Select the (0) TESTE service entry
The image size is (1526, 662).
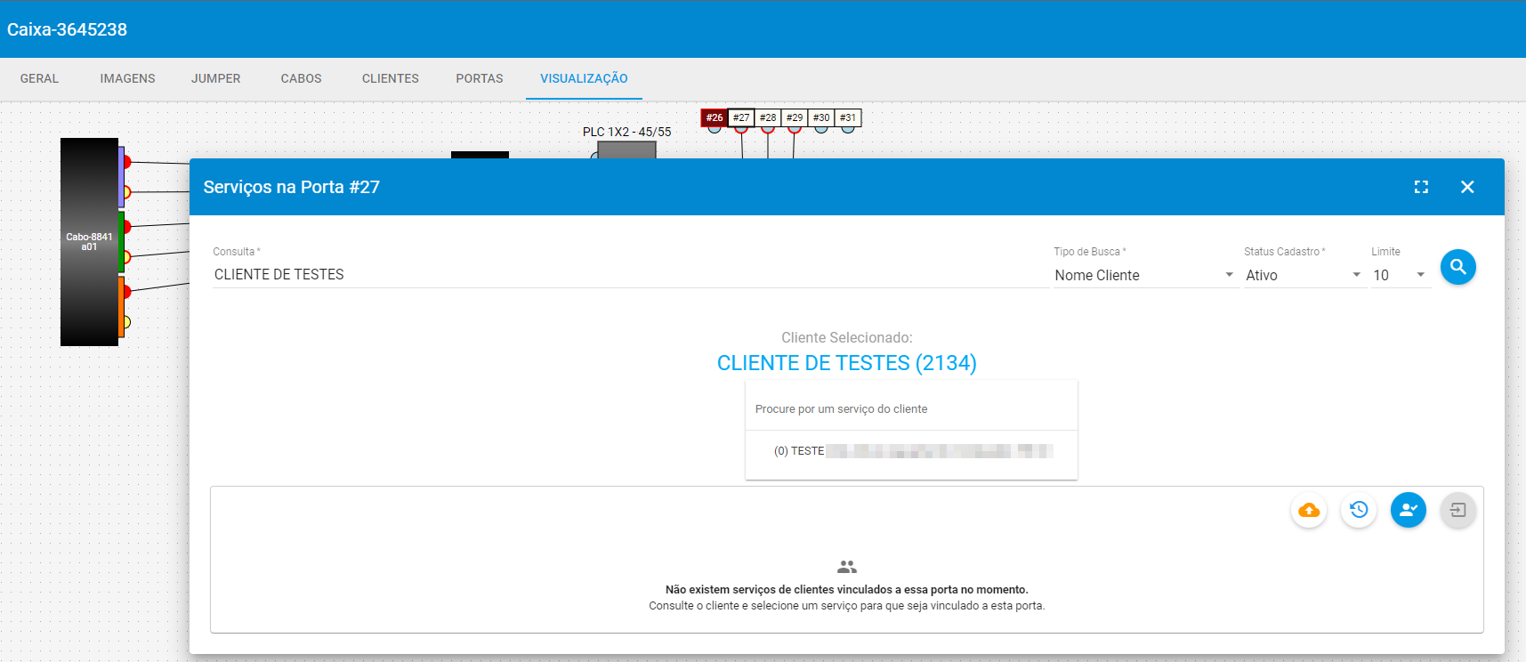tap(911, 451)
